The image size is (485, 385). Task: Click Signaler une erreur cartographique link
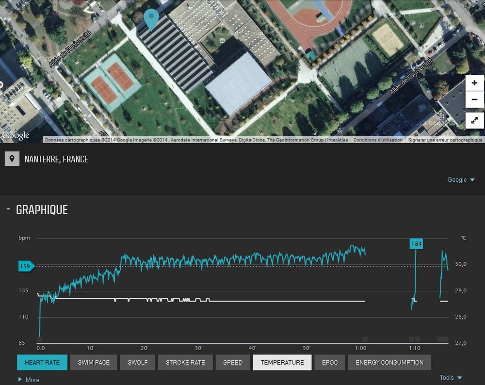[x=445, y=140]
